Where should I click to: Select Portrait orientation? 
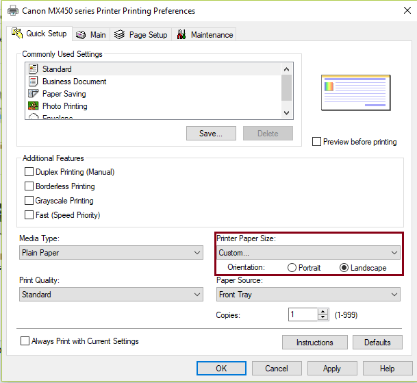(292, 267)
